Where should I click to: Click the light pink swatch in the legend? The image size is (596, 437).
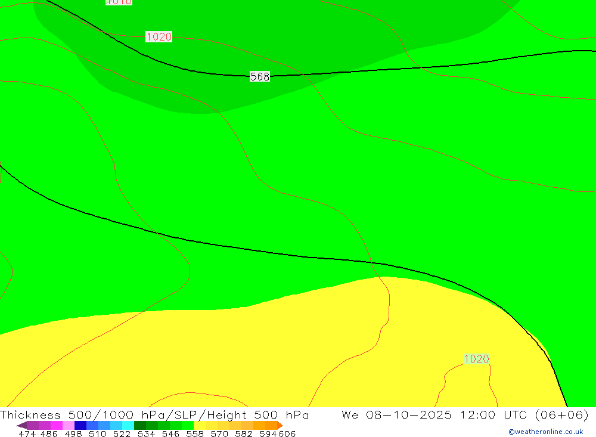click(x=69, y=425)
